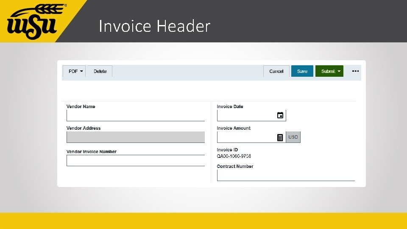Click the Delete button
The image size is (407, 229).
click(100, 71)
